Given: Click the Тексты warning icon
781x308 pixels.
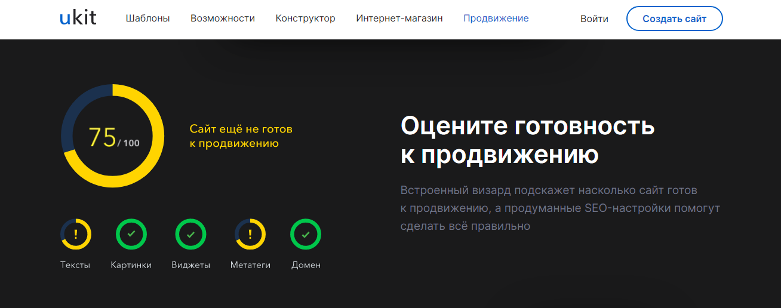Looking at the screenshot, I should (76, 234).
